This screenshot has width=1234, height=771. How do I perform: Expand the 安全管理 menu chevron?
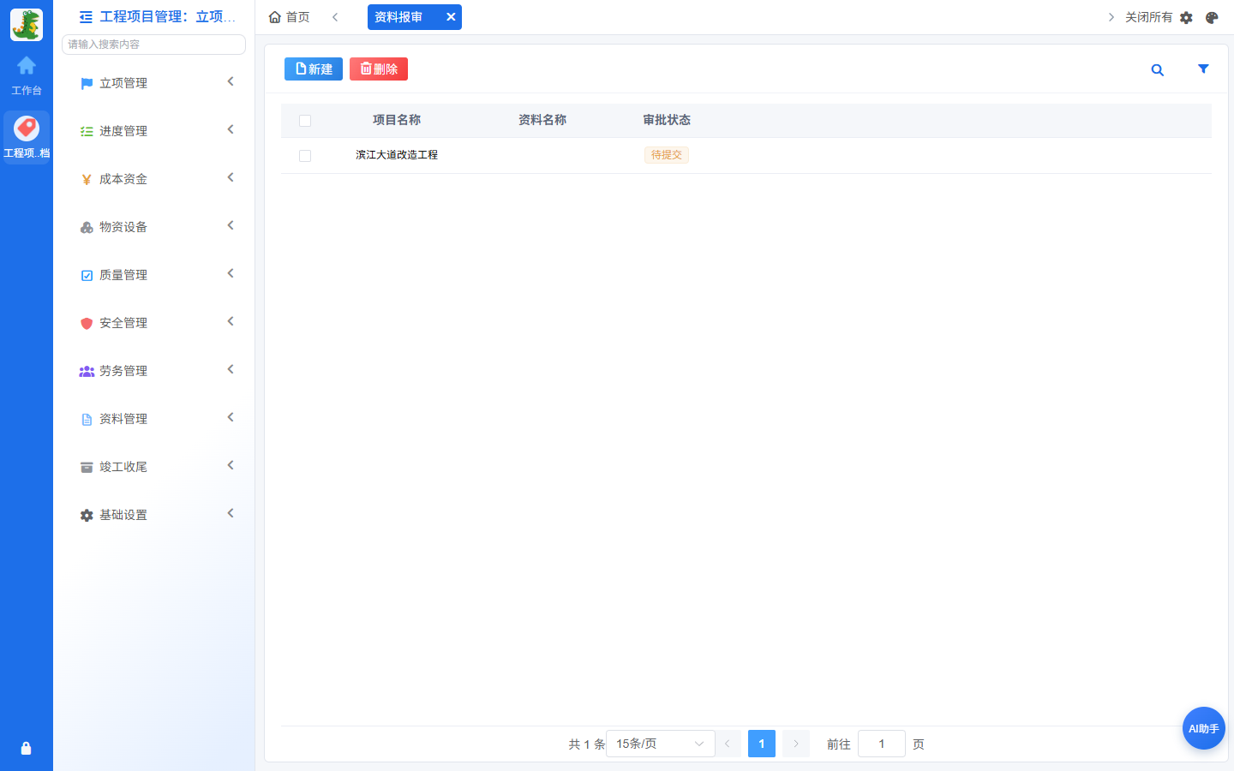tap(231, 322)
